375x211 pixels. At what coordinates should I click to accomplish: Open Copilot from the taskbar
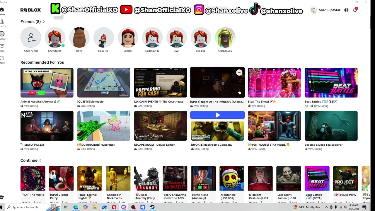(x=85, y=207)
